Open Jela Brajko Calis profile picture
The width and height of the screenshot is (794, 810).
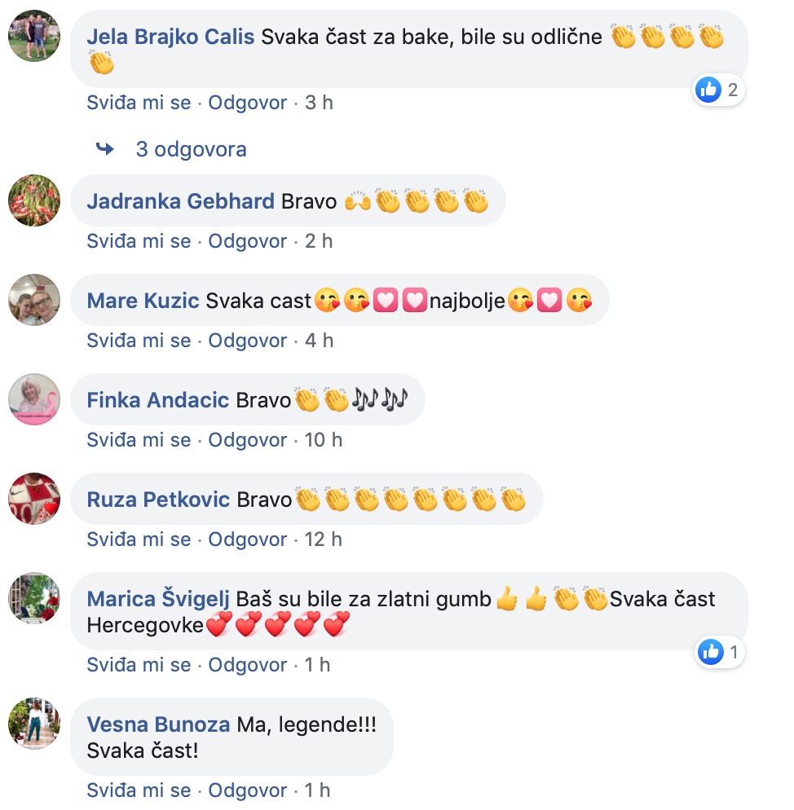point(34,36)
